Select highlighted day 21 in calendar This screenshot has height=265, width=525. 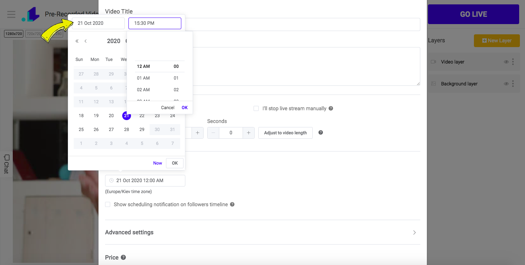pos(127,116)
